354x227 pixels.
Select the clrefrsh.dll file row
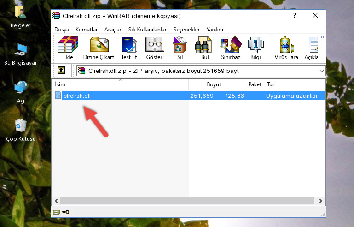point(189,96)
